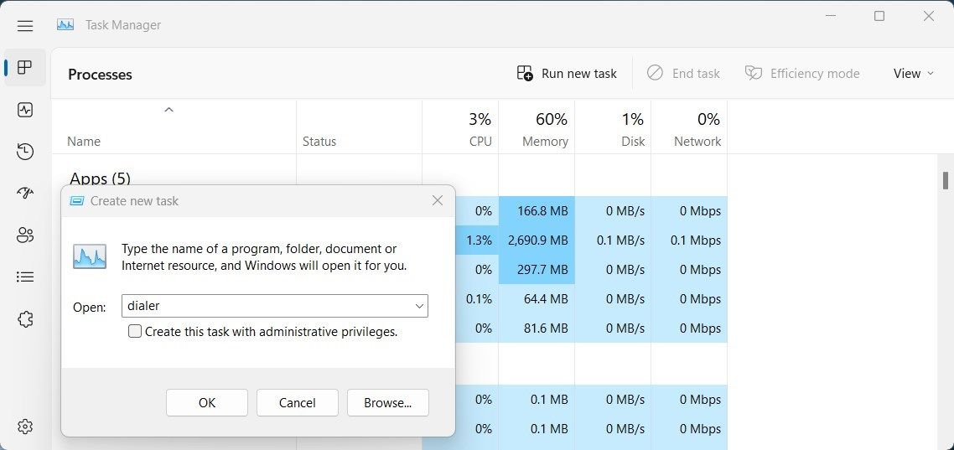The image size is (954, 450).
Task: Cancel the Create new task dialog
Action: (298, 402)
